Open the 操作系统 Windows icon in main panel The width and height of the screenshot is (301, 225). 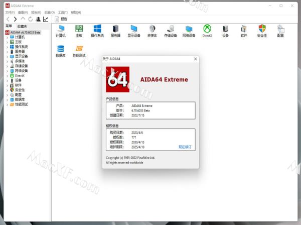point(97,31)
